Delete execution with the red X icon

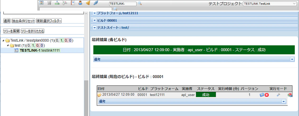click(x=267, y=95)
